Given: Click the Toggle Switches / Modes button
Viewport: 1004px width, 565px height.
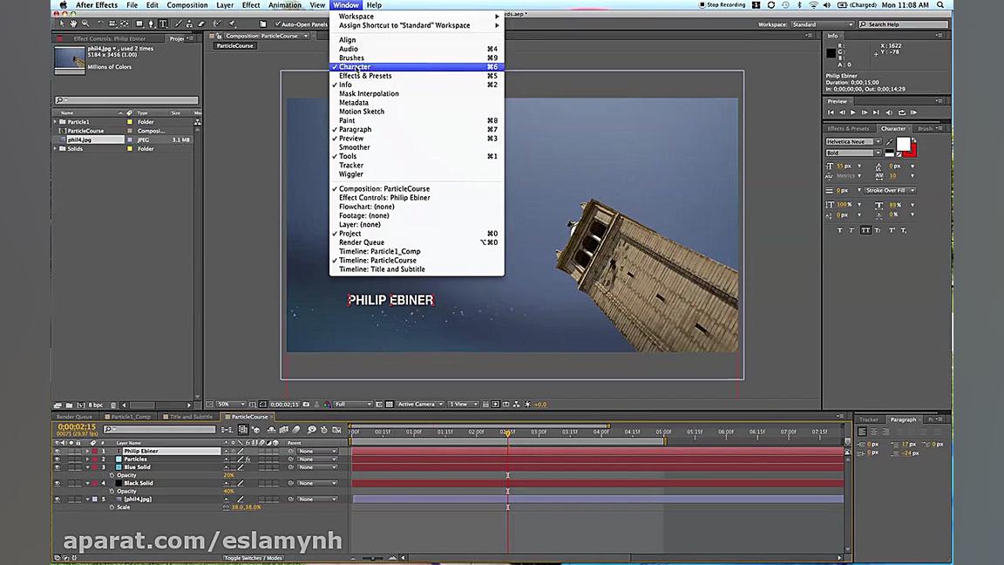Looking at the screenshot, I should click(254, 557).
